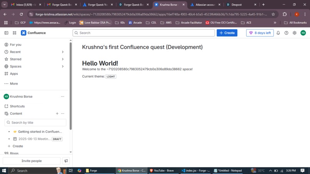This screenshot has height=174, width=310.
Task: Open Krushna Borse space actions ellipsis
Action: pyautogui.click(x=63, y=96)
